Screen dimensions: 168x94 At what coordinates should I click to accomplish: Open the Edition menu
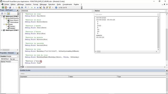(x=13, y=4)
